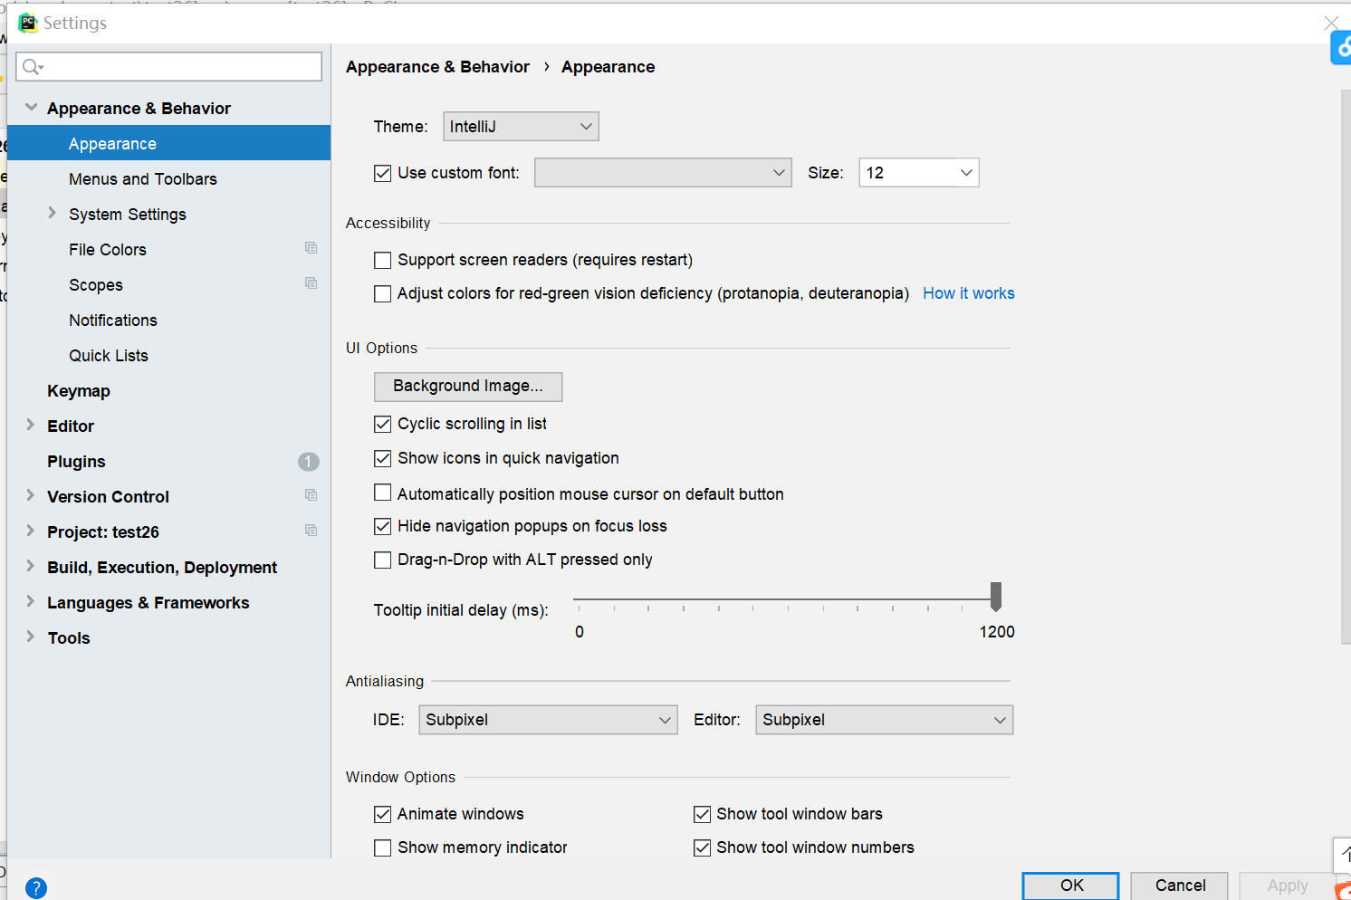Click the Background Image... button

click(468, 387)
